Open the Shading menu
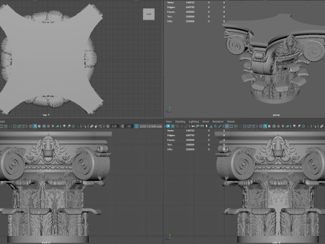This screenshot has height=244, width=325. point(180,121)
